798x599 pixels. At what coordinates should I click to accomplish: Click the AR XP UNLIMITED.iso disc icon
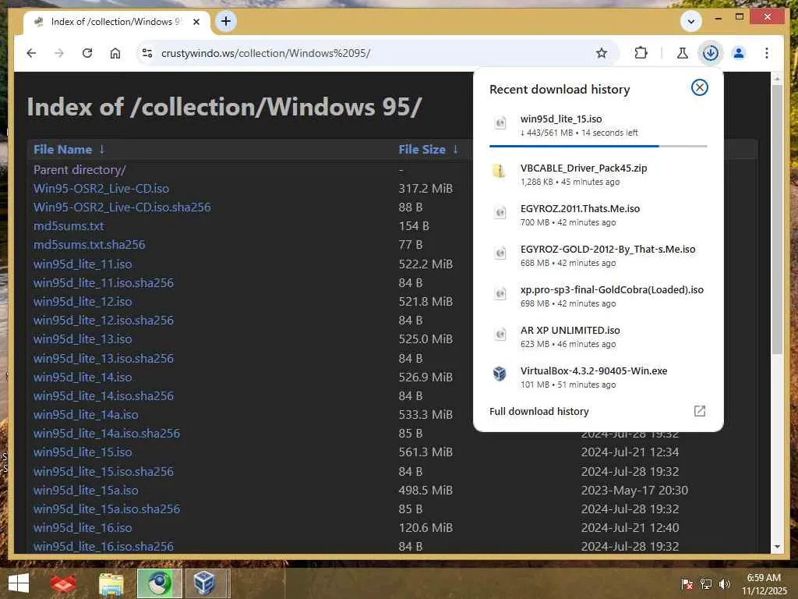click(500, 334)
